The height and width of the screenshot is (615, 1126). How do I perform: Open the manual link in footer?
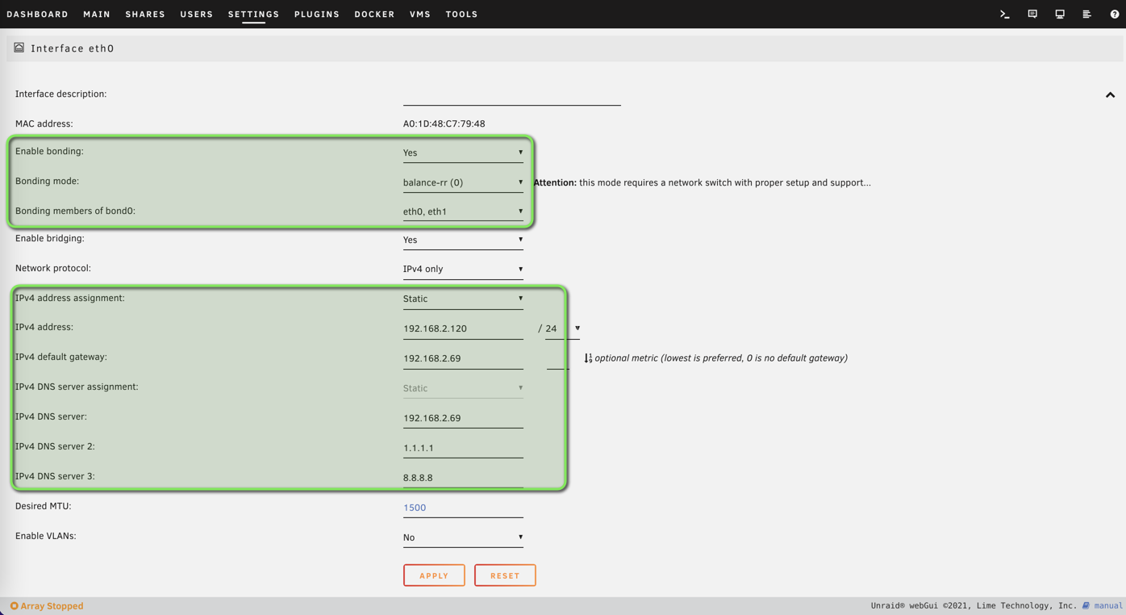(1107, 606)
